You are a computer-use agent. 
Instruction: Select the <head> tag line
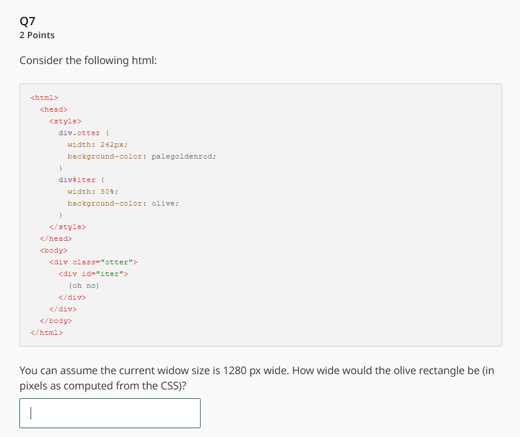point(53,109)
